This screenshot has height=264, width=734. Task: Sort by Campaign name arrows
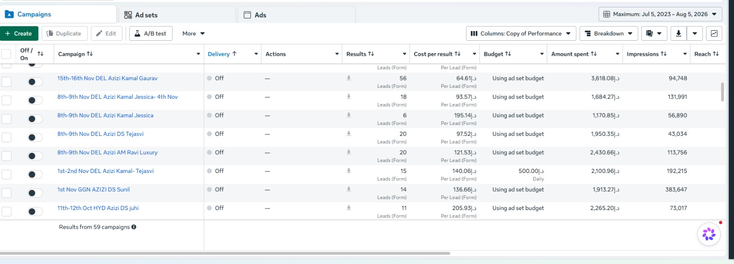point(89,54)
